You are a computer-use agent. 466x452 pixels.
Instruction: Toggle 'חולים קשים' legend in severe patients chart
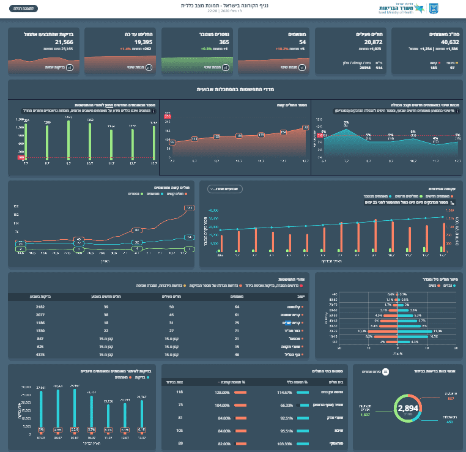(177, 194)
